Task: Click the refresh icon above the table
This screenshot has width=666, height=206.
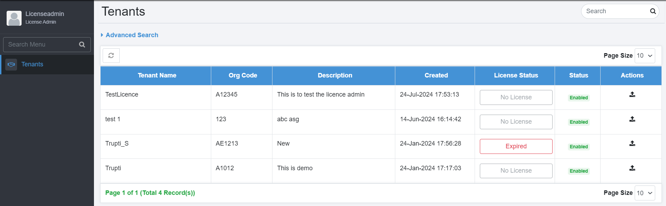Action: pos(111,56)
